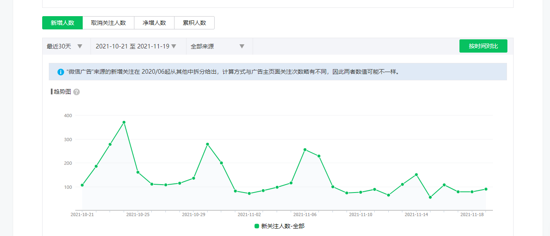
Task: Click the help question mark beside 趋势图
Action: [77, 92]
